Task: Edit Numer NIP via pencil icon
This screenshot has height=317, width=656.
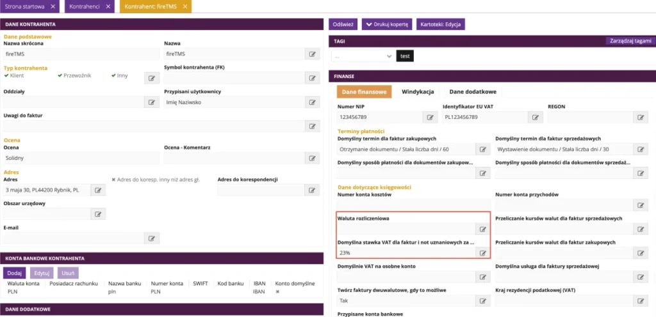Action: (430, 117)
